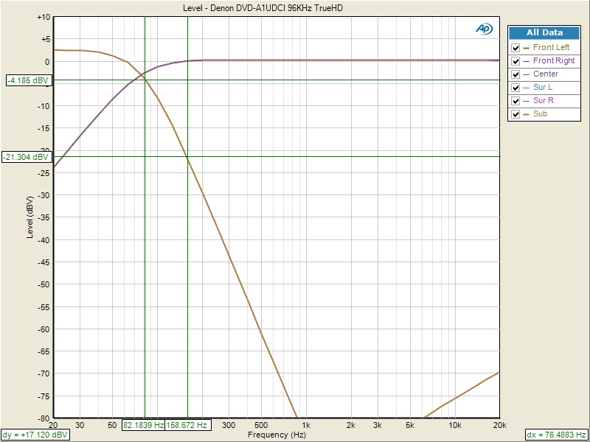
Task: Disable the Sur L trace checkbox
Action: point(516,88)
